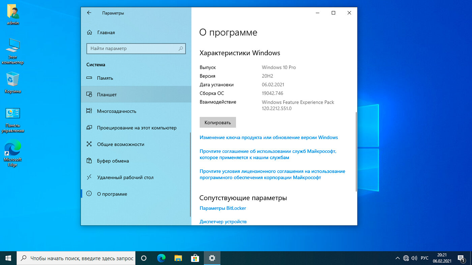Screen dimensions: 472x265
Task: Select the Этот компьютер desktop icon
Action: [13, 51]
